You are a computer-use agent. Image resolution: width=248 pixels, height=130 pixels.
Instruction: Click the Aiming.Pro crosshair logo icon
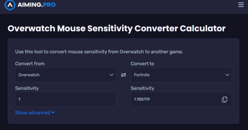tap(10, 5)
